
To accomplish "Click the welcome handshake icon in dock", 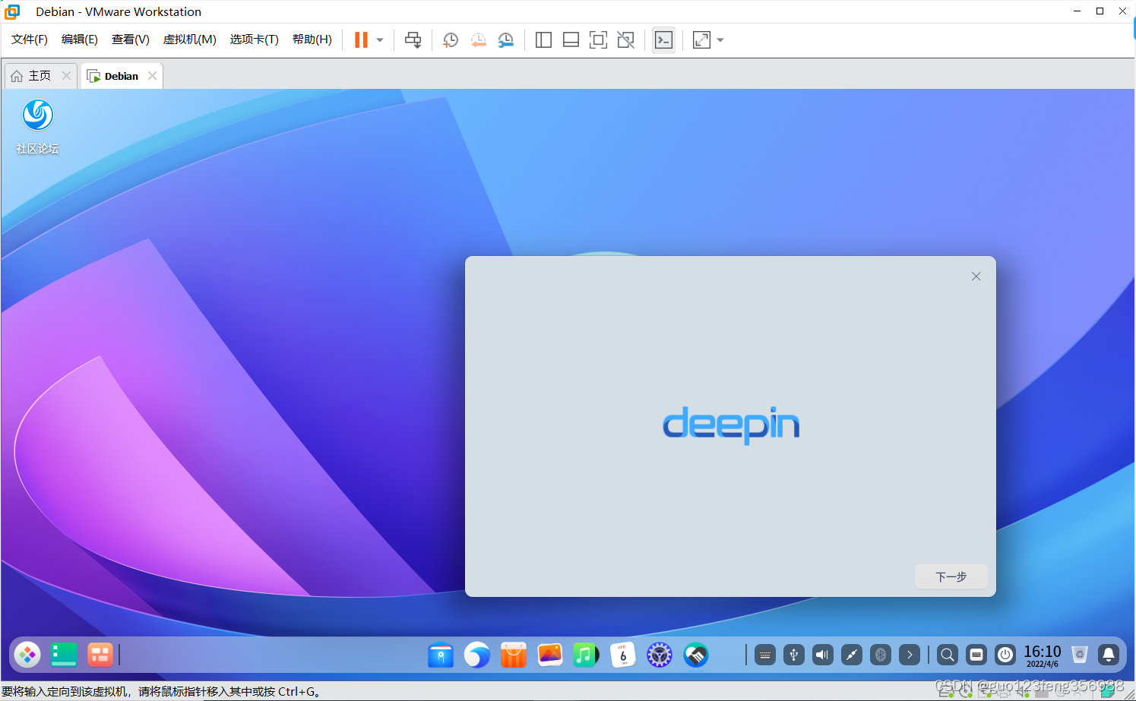I will click(696, 655).
